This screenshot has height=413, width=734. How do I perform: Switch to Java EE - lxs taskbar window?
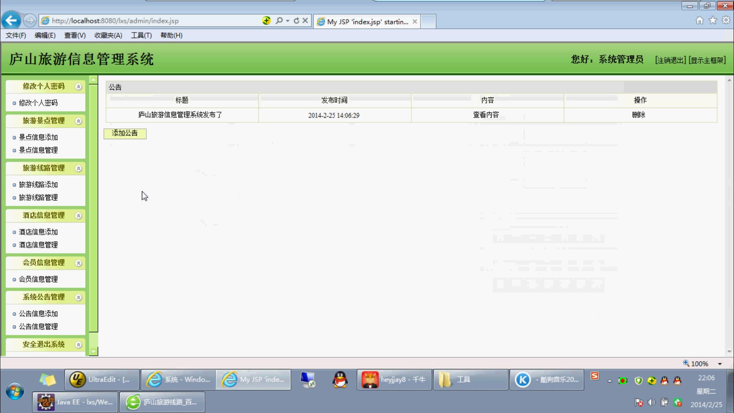tap(75, 402)
